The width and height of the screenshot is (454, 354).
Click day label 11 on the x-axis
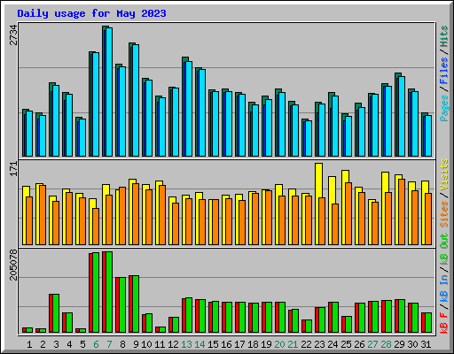coord(160,344)
